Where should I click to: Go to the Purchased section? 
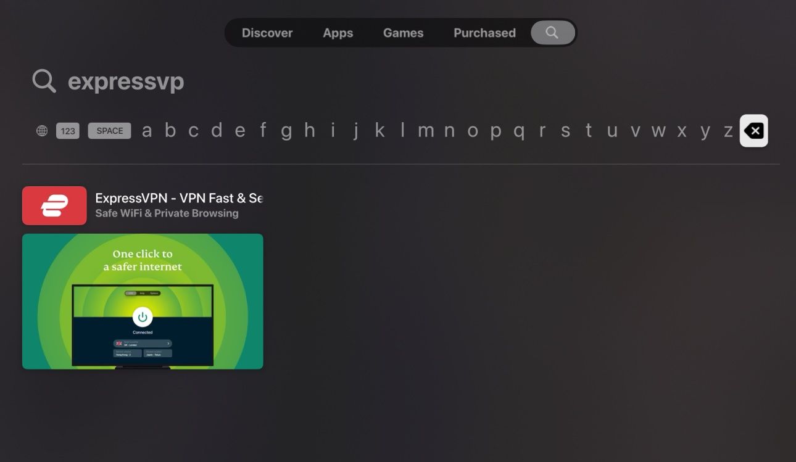[x=484, y=33]
